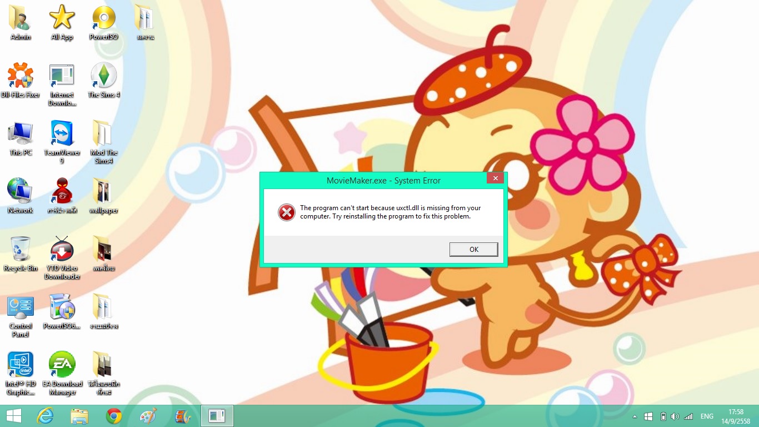The height and width of the screenshot is (427, 759).
Task: Select the Internet Download Manager shortcut
Action: (62, 85)
